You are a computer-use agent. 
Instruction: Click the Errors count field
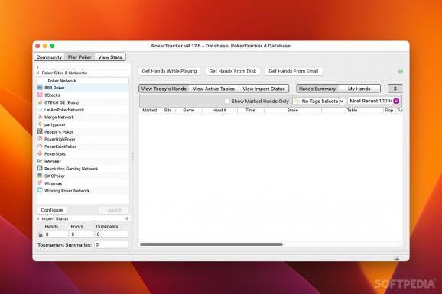click(82, 234)
